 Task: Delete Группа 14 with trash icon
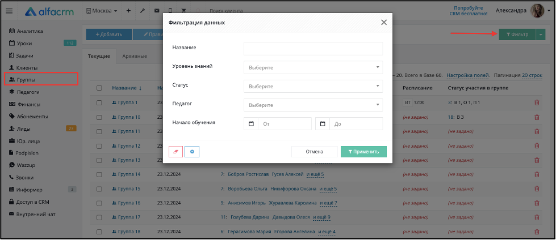(537, 174)
